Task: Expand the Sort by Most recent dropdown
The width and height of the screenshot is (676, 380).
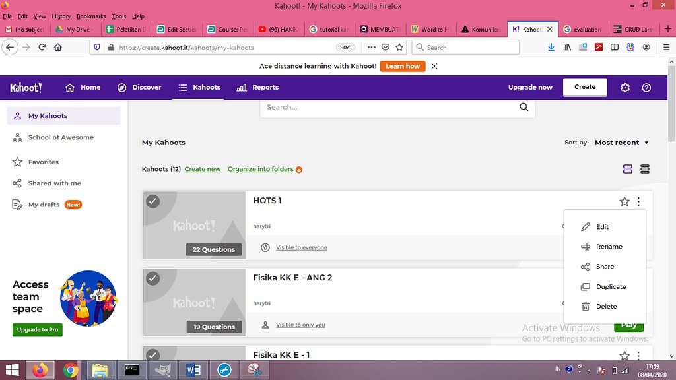Action: (622, 142)
